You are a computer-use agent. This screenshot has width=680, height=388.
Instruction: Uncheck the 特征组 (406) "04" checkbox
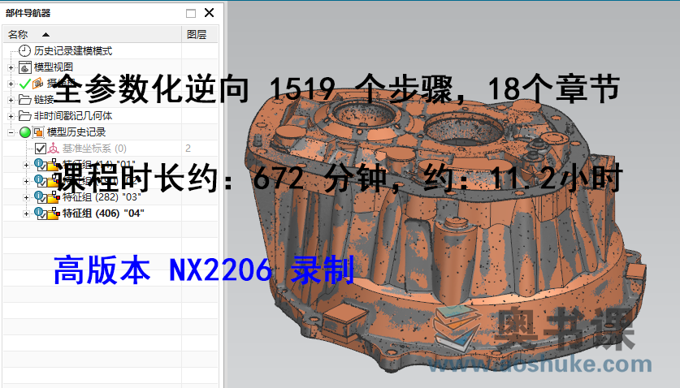41,214
